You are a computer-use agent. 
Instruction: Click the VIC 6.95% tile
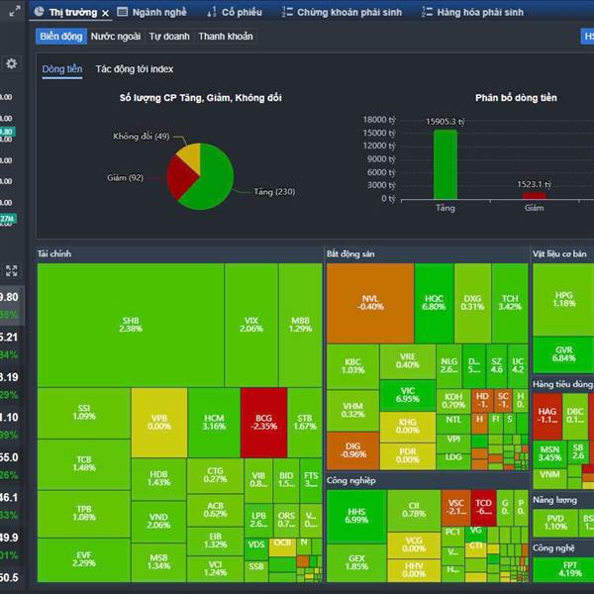tap(408, 395)
